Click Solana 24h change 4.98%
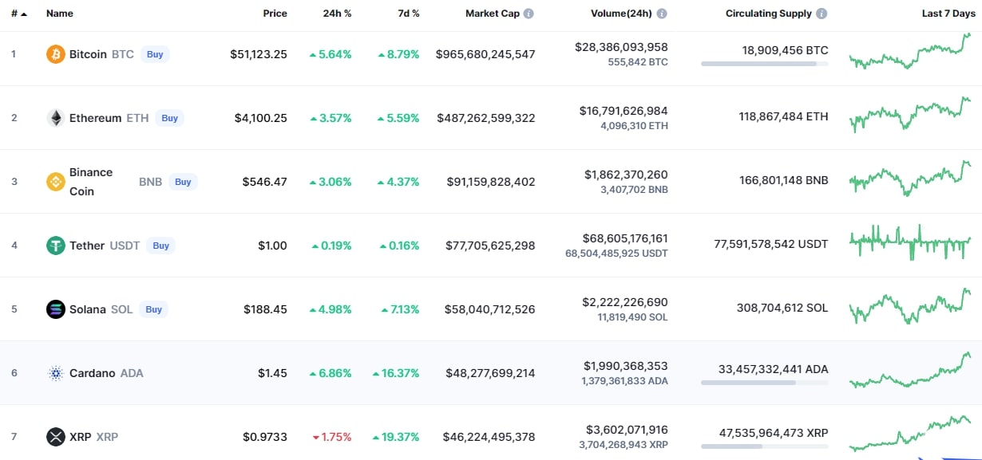 tap(331, 309)
